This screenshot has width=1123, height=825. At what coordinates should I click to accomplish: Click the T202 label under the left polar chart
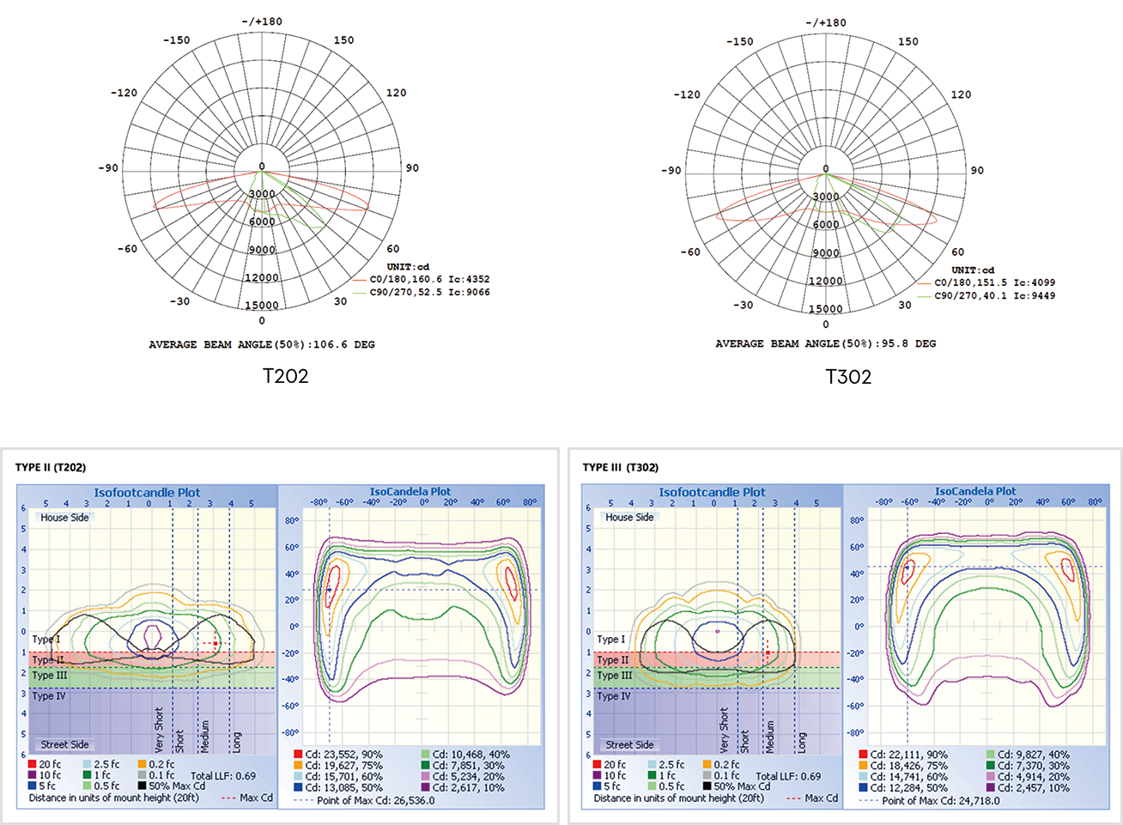pyautogui.click(x=285, y=376)
